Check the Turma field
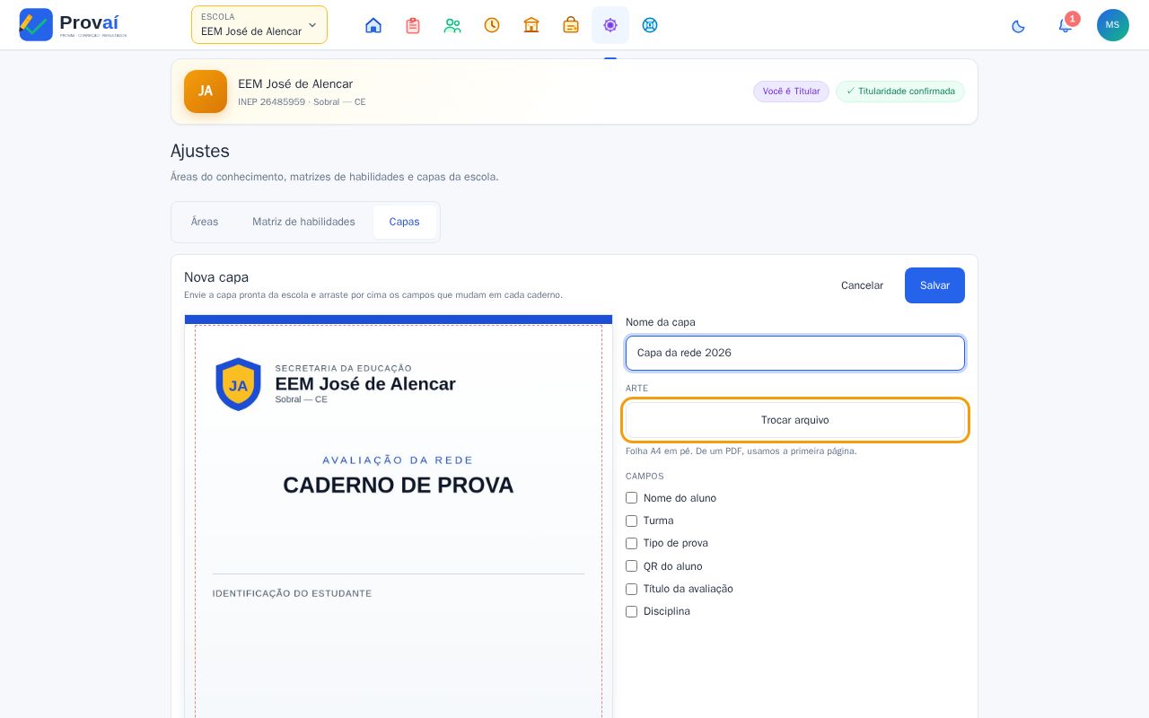This screenshot has height=718, width=1149. [x=631, y=521]
